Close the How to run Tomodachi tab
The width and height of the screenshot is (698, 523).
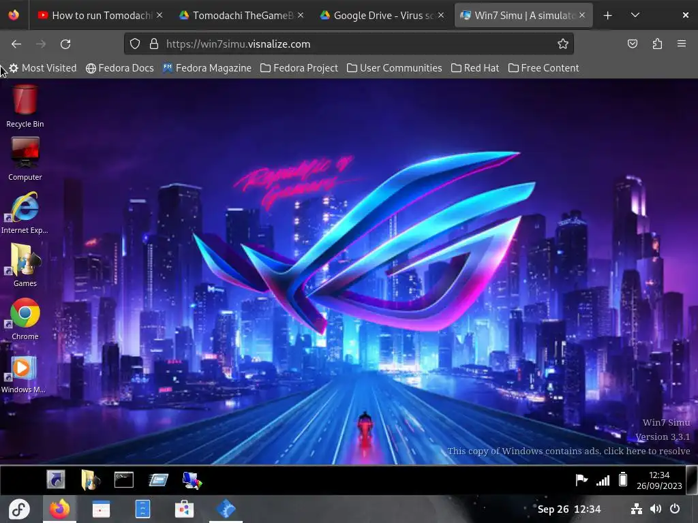tap(160, 15)
